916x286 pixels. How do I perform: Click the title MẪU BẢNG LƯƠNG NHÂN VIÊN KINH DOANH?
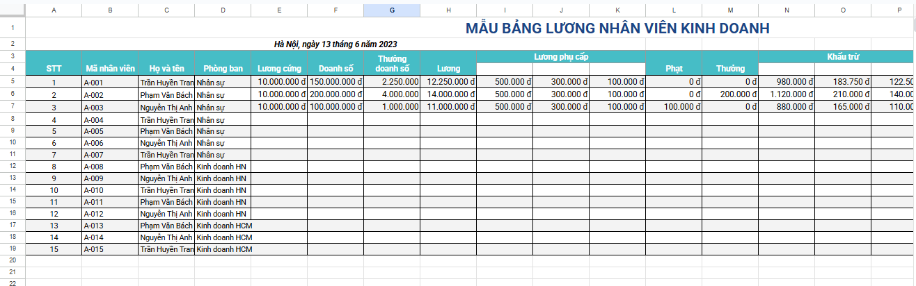click(x=617, y=28)
